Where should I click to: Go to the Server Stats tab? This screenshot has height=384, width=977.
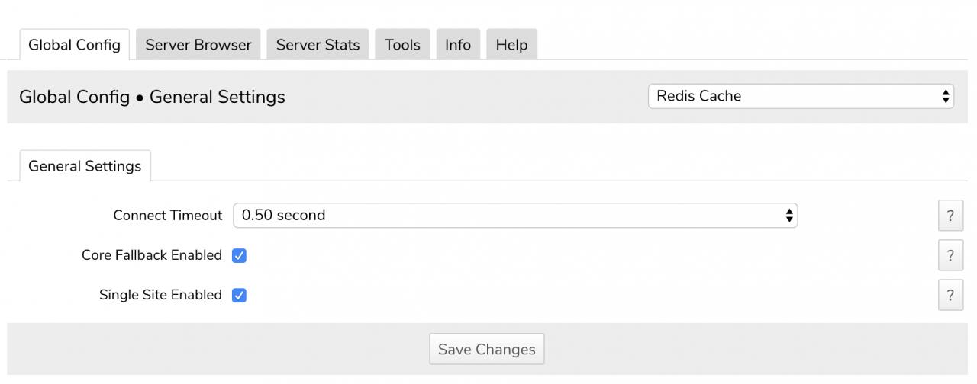[x=318, y=45]
